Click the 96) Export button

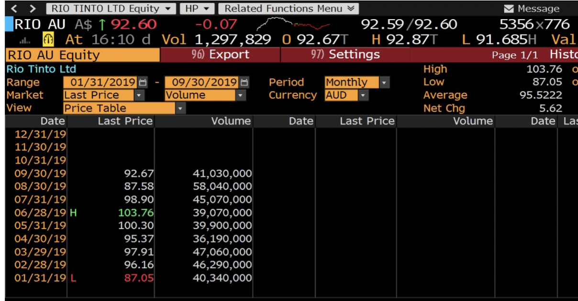coord(220,54)
